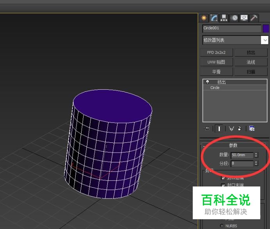Open the Create command panel tab
Screen dimensions: 270x229
(204, 18)
